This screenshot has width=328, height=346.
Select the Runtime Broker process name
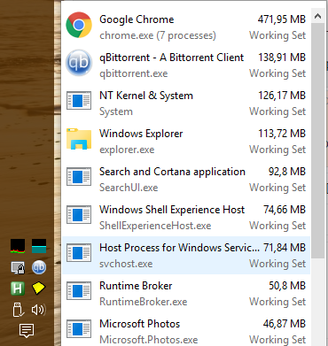(136, 286)
